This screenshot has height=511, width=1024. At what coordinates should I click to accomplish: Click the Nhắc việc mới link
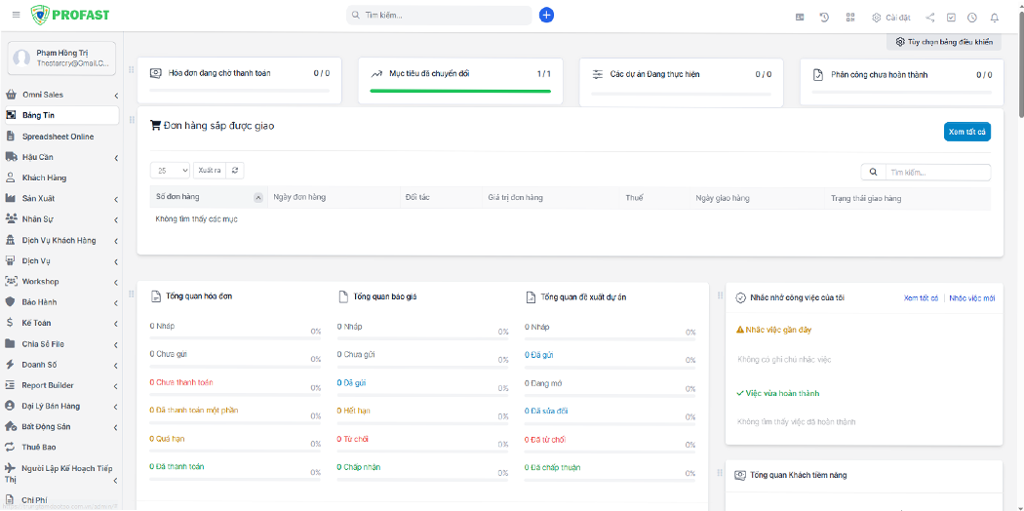tap(971, 297)
